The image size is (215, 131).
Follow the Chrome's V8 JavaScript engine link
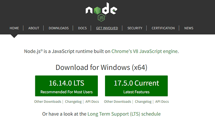tap(145, 51)
